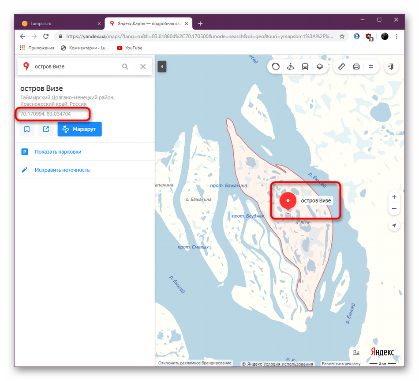Select the Яндекс.Карты browser tab
This screenshot has height=381, width=419.
coord(149,23)
